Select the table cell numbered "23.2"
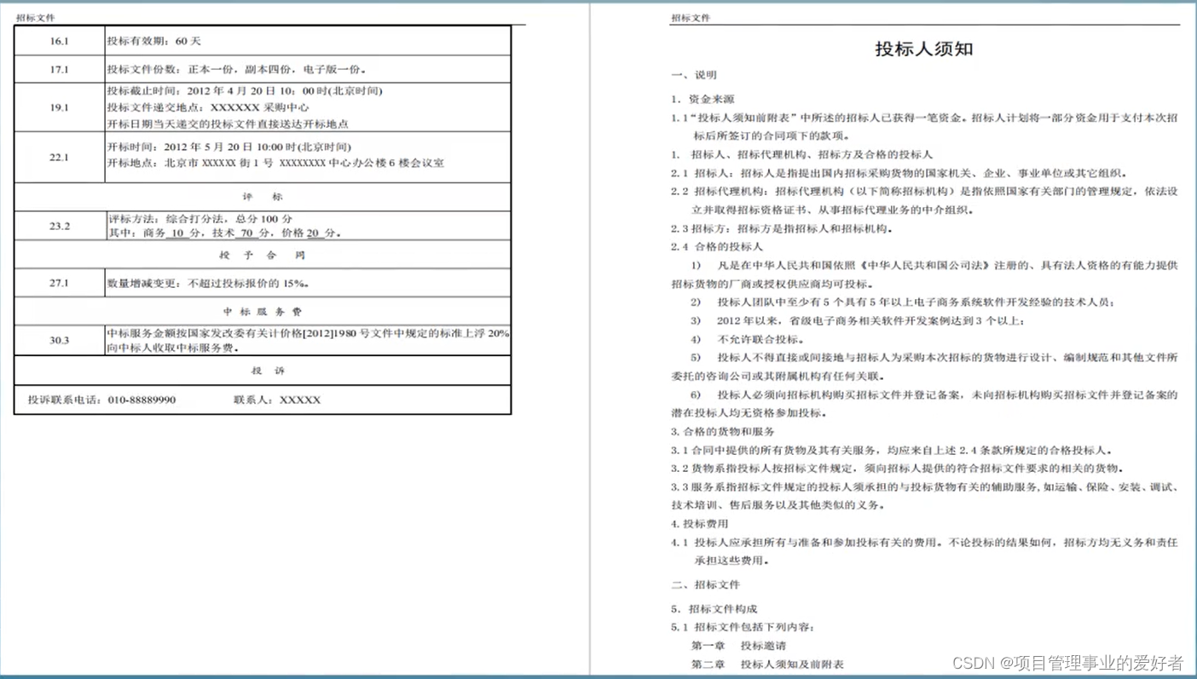The height and width of the screenshot is (679, 1197). pyautogui.click(x=60, y=226)
